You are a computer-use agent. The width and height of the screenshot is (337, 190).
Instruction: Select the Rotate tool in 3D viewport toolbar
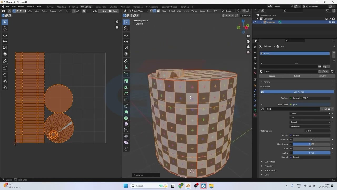pos(126,41)
